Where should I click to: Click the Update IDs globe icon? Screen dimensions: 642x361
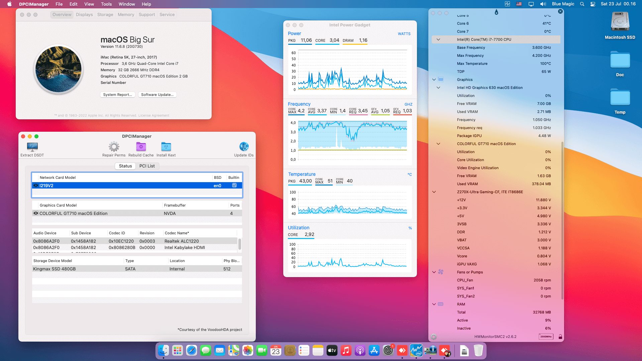tap(244, 147)
